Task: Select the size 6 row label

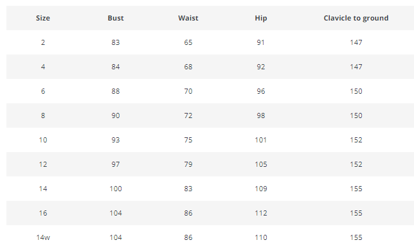Action: point(43,91)
